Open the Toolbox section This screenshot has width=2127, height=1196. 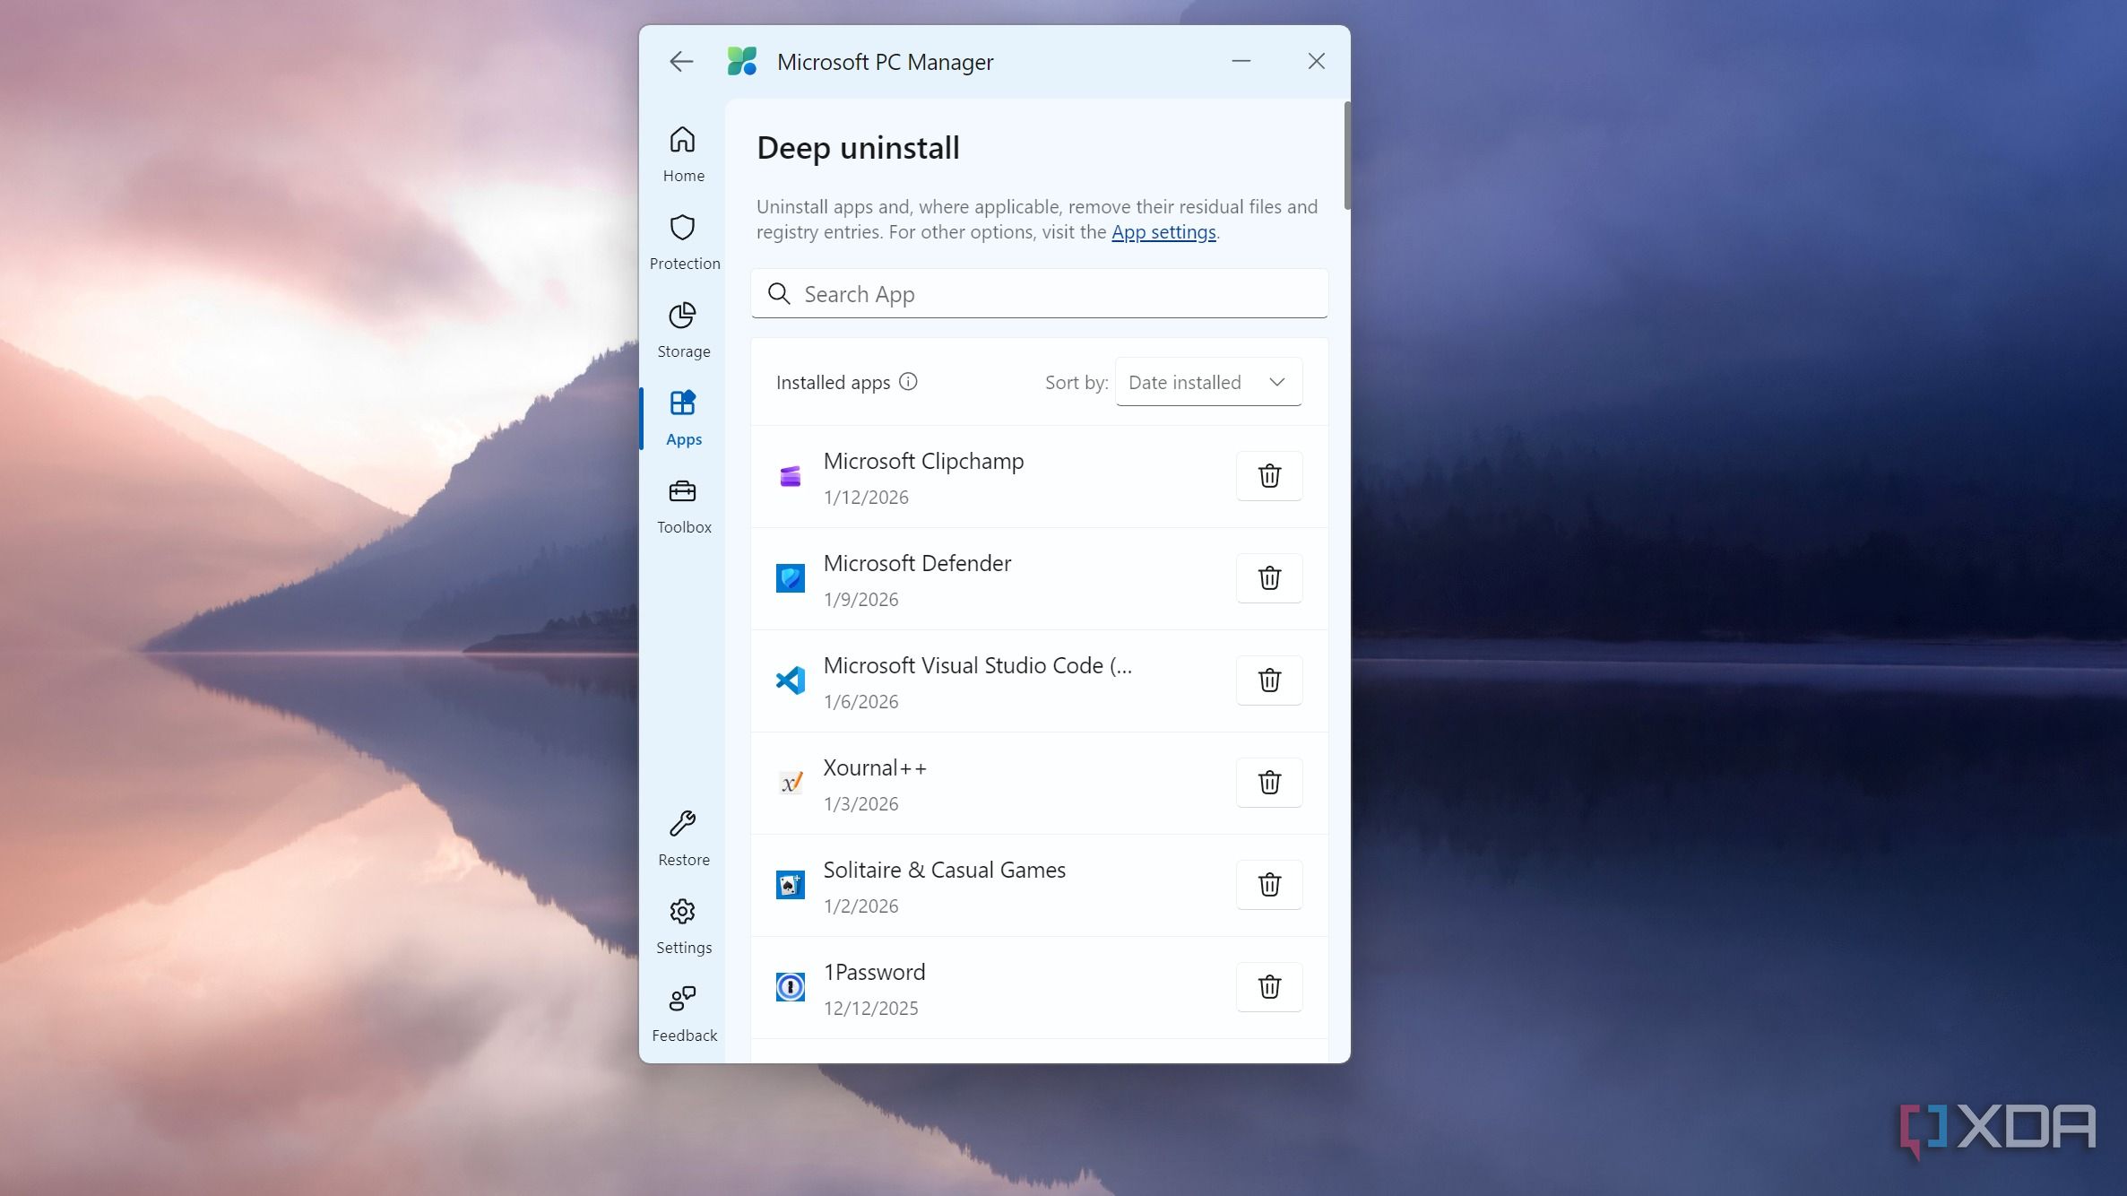(683, 505)
